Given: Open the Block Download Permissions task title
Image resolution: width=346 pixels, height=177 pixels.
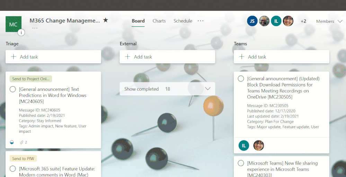Looking at the screenshot, I should tap(283, 87).
